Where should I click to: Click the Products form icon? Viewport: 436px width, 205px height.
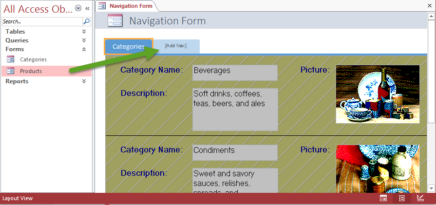(x=10, y=71)
